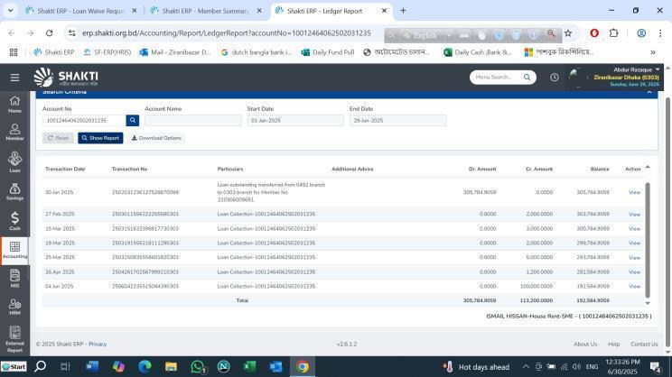Click the account number search icon

coord(133,120)
